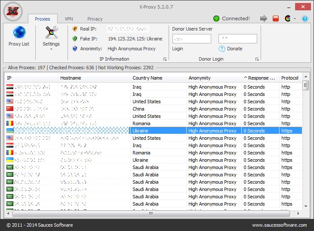Expand the Donor Login dialog launcher
The width and height of the screenshot is (314, 231).
pyautogui.click(x=257, y=59)
